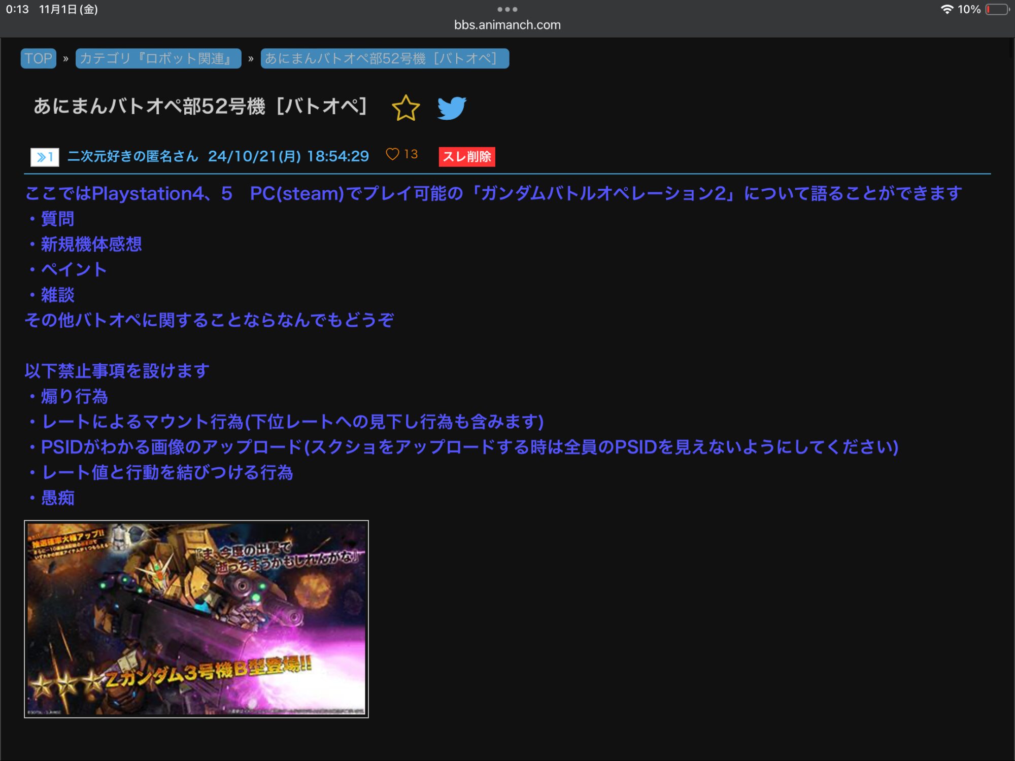Click poster name 二次元好きの匿名さん
The image size is (1015, 761).
point(133,156)
